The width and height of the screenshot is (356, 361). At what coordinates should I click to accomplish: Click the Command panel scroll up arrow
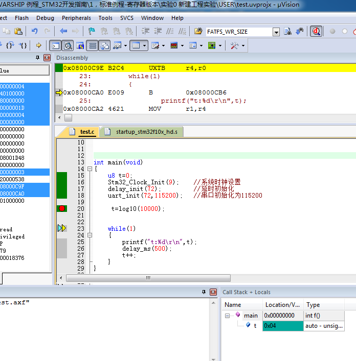(x=213, y=303)
